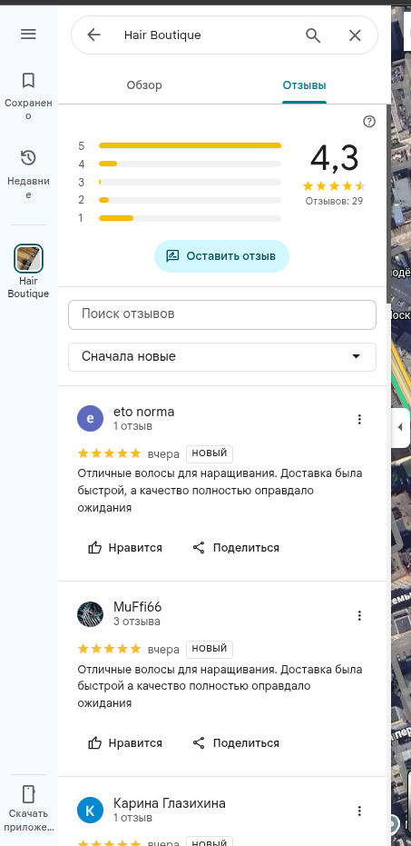The width and height of the screenshot is (411, 846).
Task: Click the 1 отзыв text under eto norma
Action: 132,426
